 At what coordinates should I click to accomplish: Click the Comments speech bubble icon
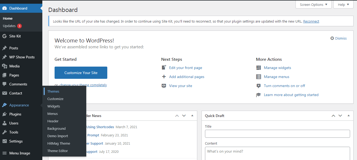5,84
